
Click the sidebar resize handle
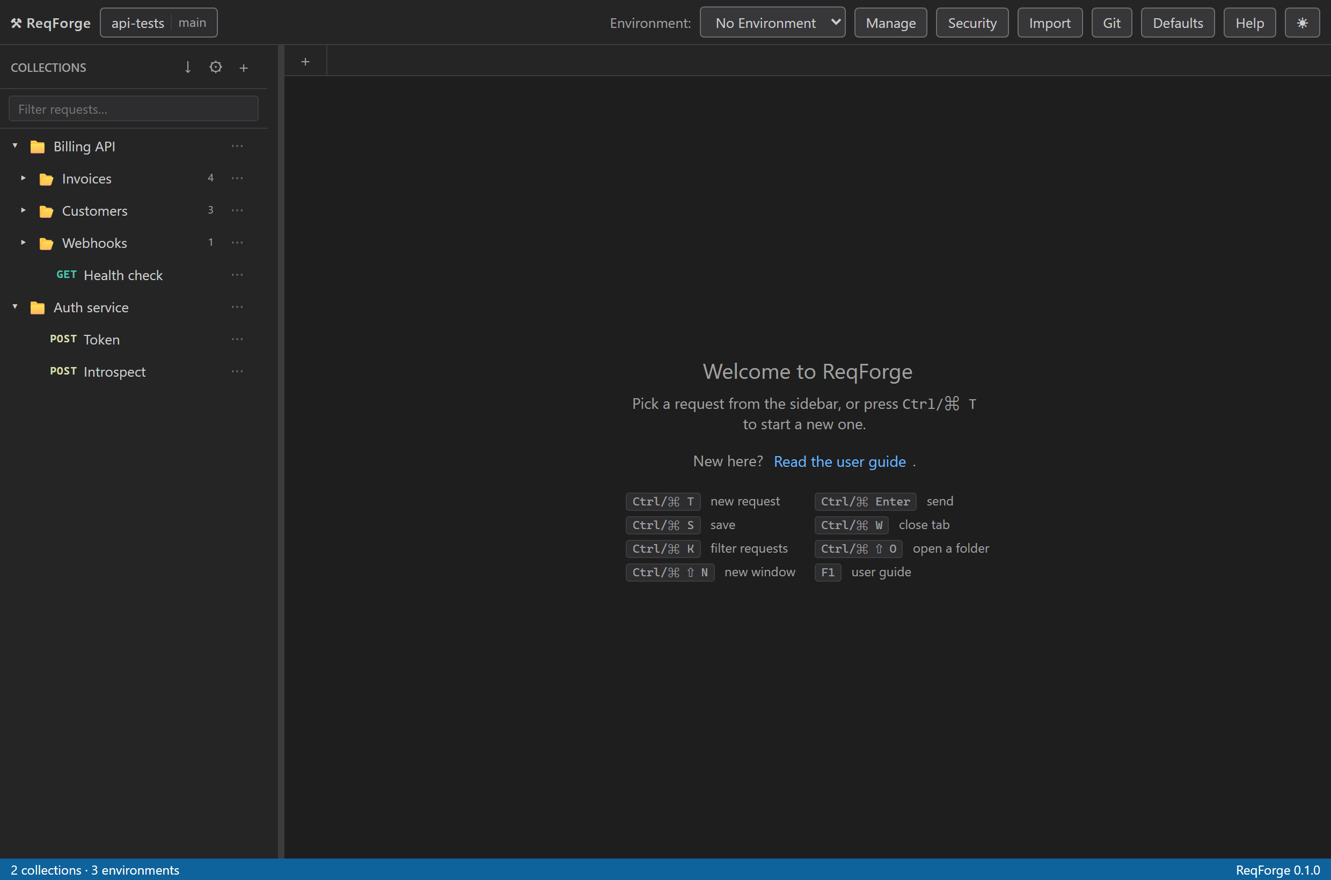click(281, 451)
